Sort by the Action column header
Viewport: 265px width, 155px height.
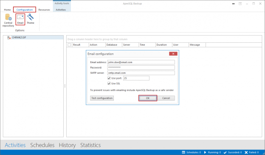[97, 45]
